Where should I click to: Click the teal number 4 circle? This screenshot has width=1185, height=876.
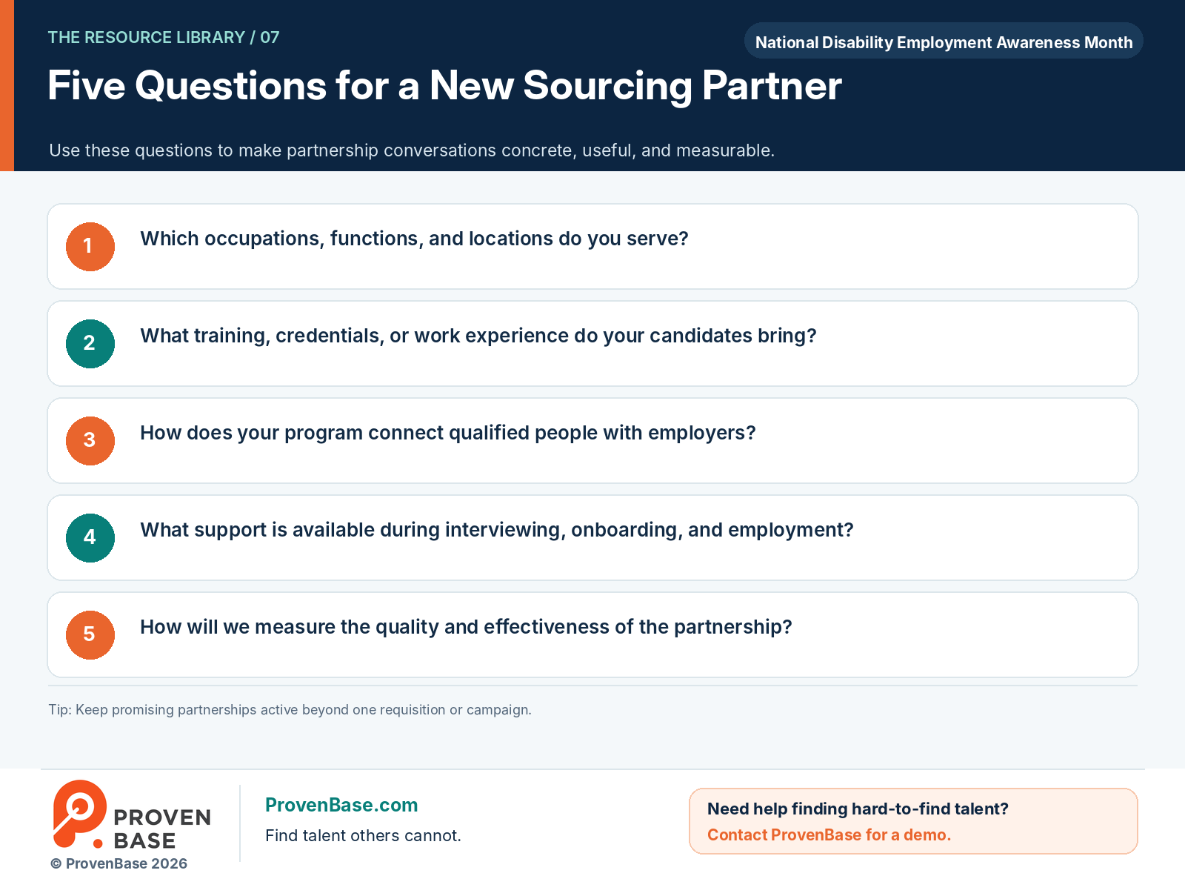[90, 538]
